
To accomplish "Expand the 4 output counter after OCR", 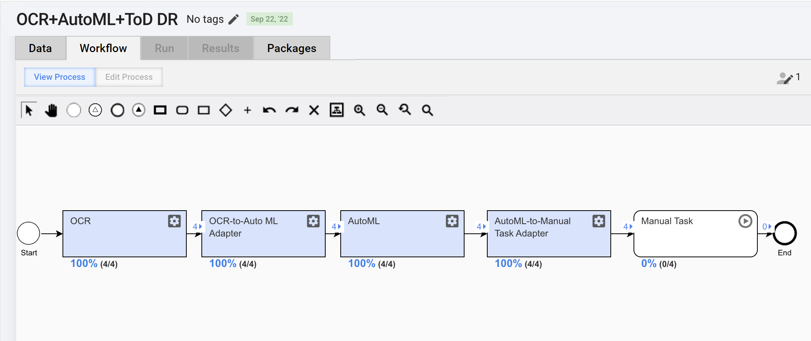I will (197, 226).
